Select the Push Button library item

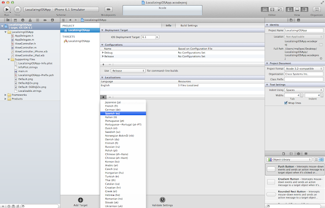(295, 169)
